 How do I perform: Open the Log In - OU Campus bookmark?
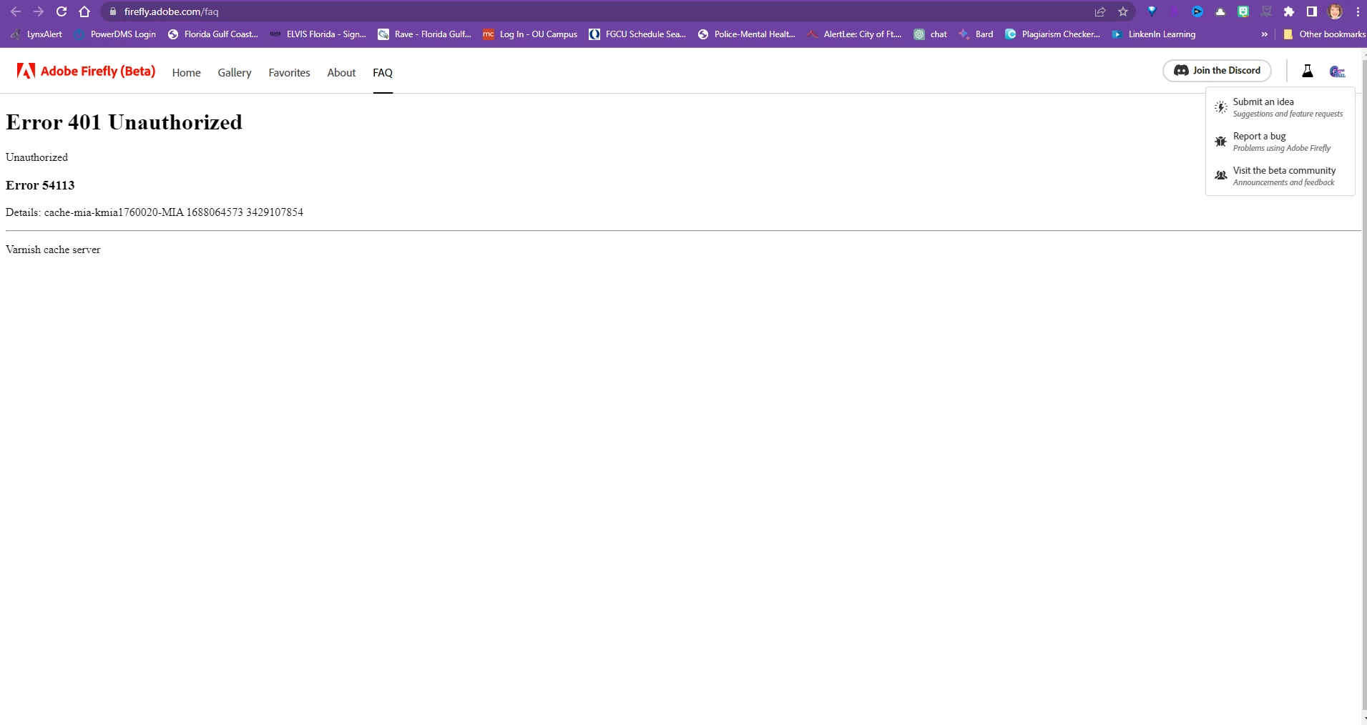coord(530,34)
